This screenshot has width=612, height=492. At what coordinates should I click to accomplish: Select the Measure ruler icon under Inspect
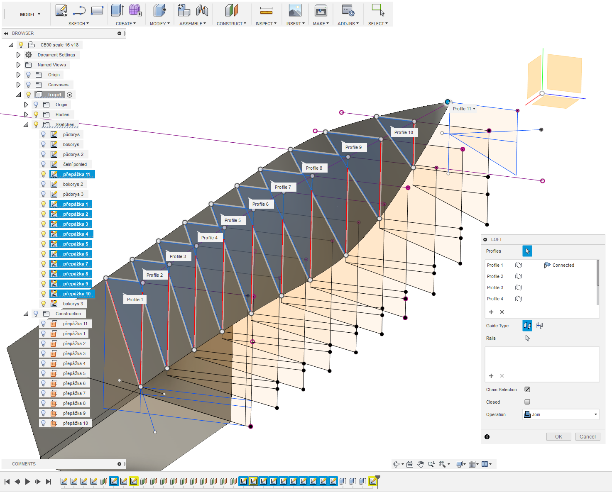pyautogui.click(x=266, y=10)
